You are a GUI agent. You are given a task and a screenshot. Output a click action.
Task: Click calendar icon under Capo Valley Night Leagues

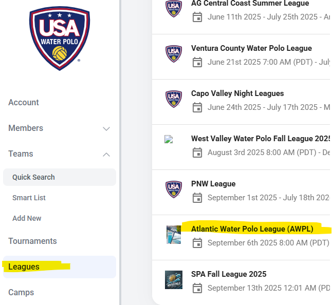pos(197,107)
